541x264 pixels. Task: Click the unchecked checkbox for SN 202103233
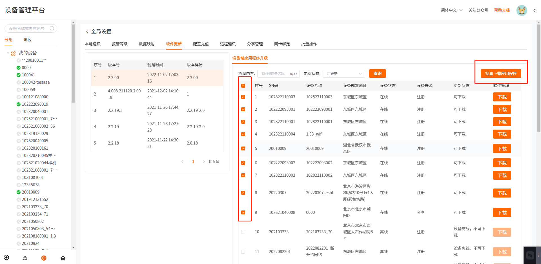coord(243,232)
